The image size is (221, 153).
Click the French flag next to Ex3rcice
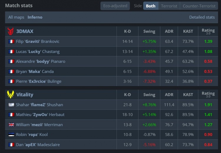point(11,81)
